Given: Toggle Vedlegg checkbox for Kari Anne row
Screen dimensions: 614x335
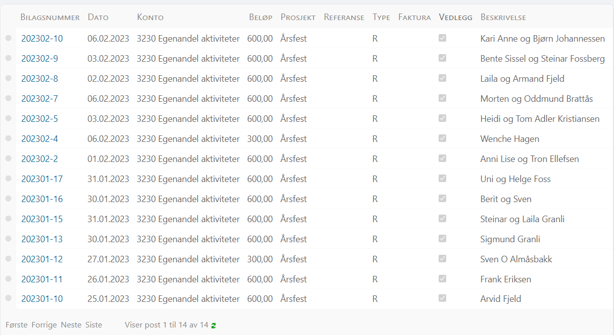Looking at the screenshot, I should pos(442,38).
